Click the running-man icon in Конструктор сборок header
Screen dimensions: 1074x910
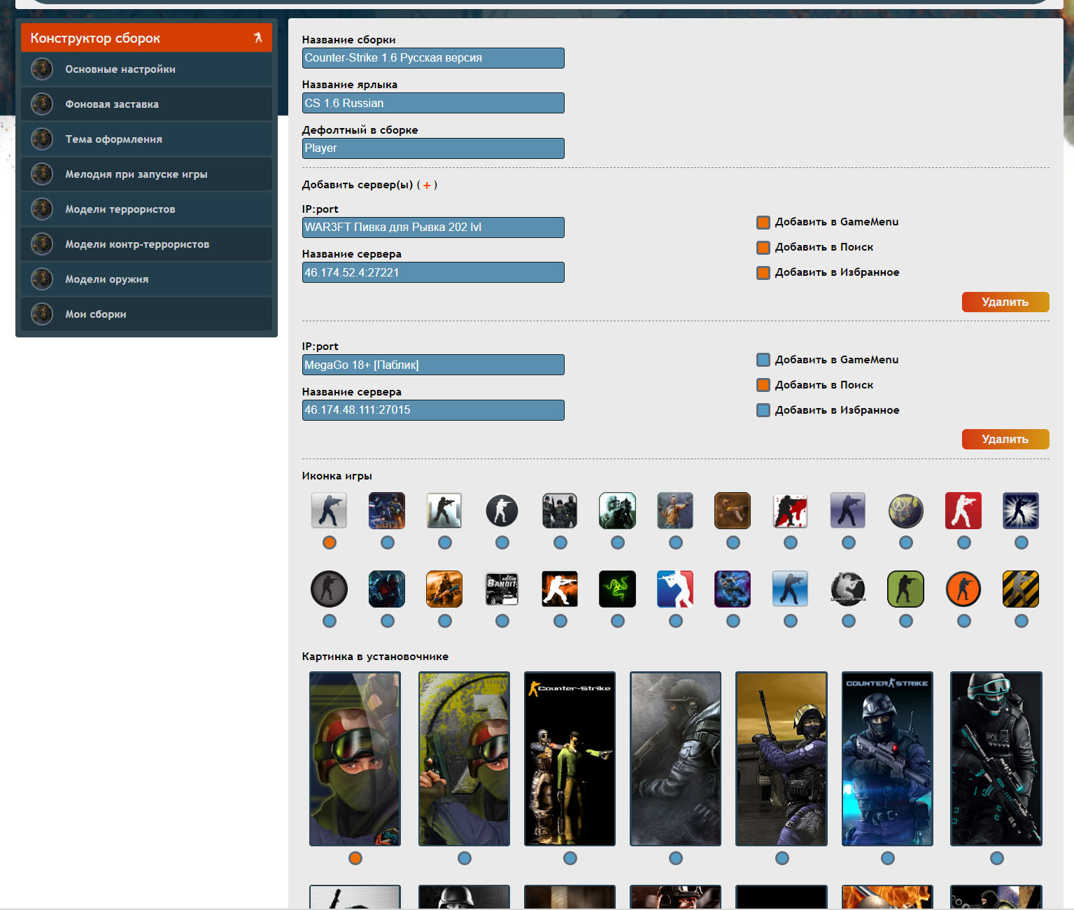coord(258,38)
